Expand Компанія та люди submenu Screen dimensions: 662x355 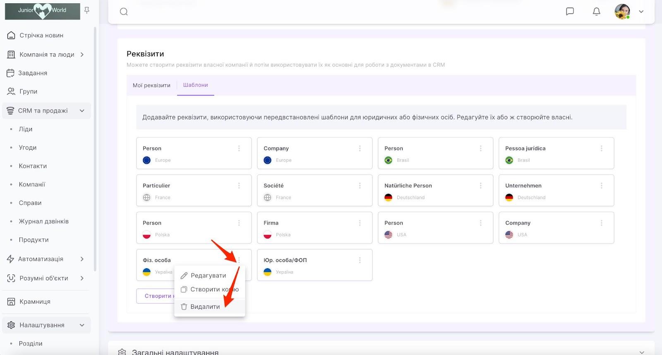pos(82,54)
